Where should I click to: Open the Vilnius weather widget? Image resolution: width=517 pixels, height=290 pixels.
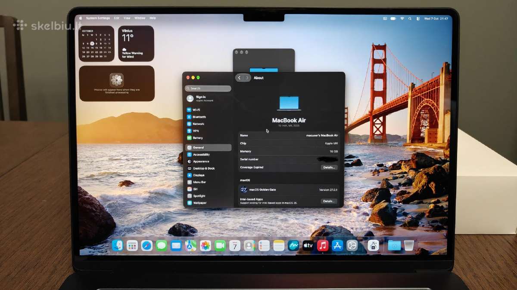point(136,44)
